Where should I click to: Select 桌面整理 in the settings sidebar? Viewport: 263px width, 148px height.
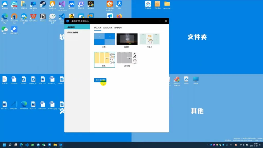coord(77,27)
